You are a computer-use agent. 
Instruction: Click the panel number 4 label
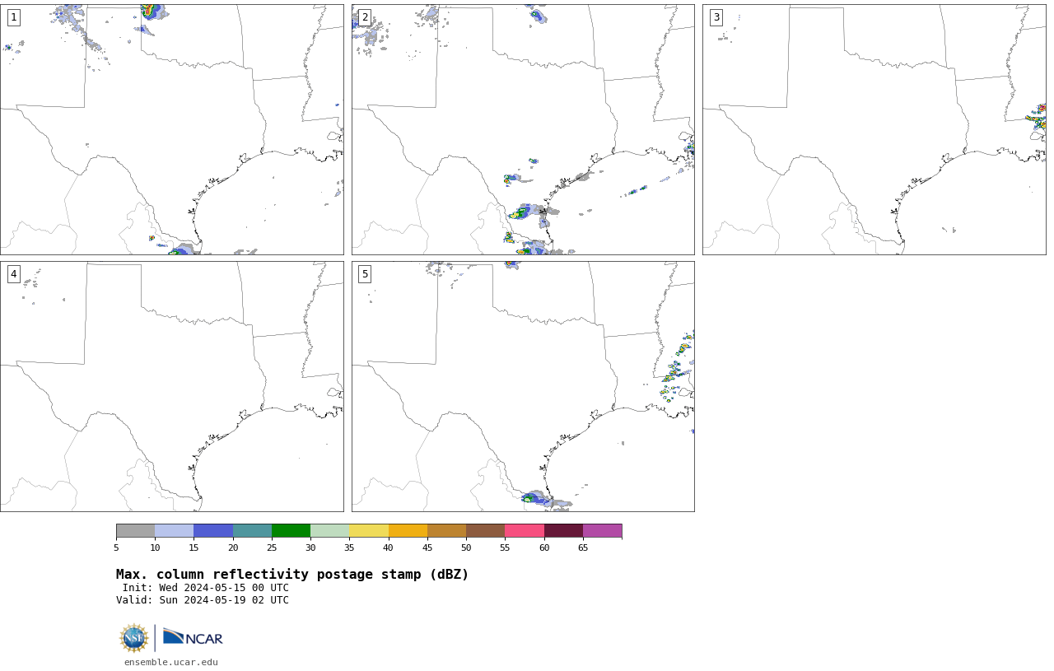tap(13, 274)
